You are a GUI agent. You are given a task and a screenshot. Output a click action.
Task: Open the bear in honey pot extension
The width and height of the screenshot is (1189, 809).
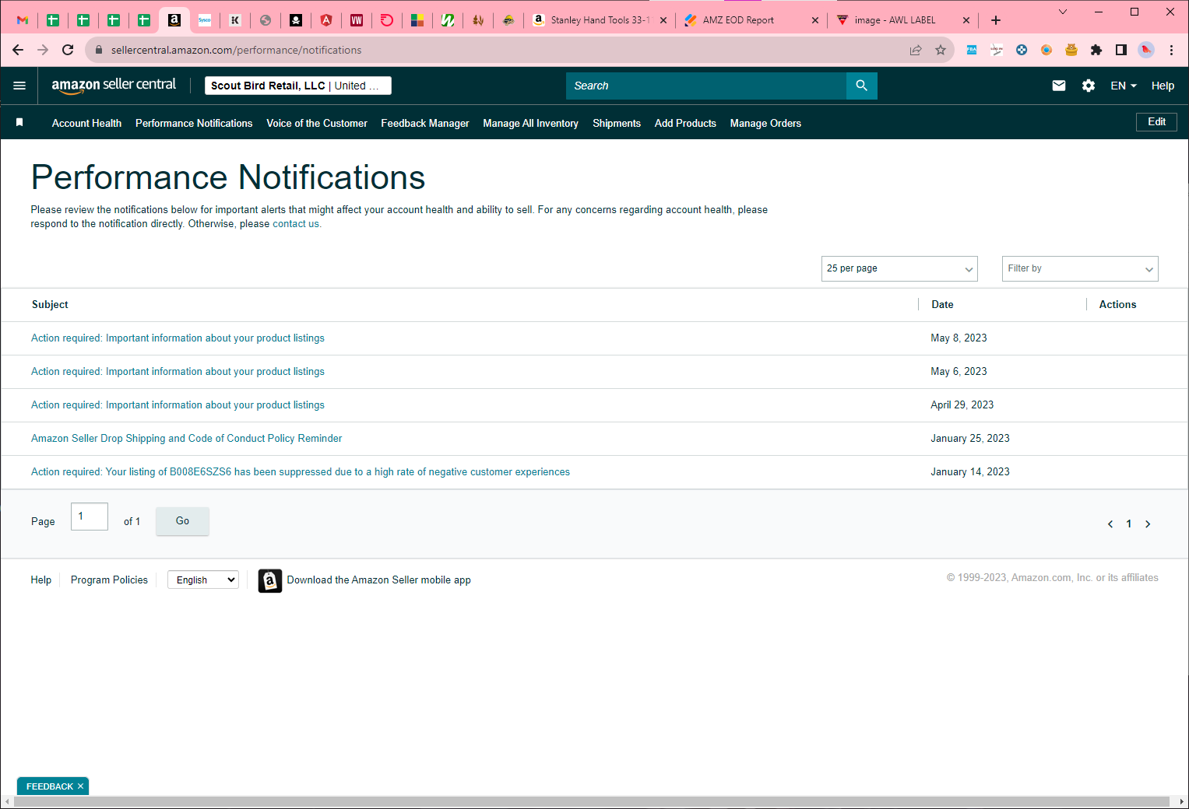pyautogui.click(x=1071, y=50)
